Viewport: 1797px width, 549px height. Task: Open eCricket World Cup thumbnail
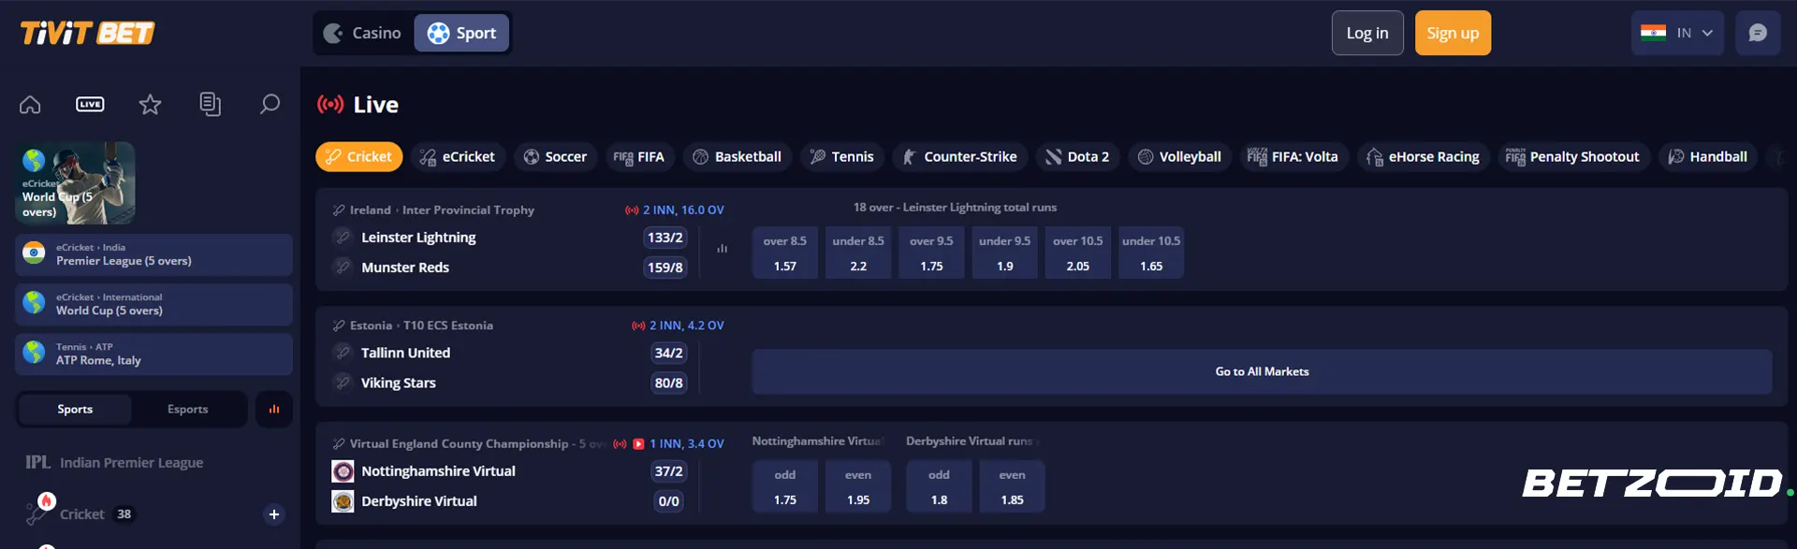(x=75, y=183)
